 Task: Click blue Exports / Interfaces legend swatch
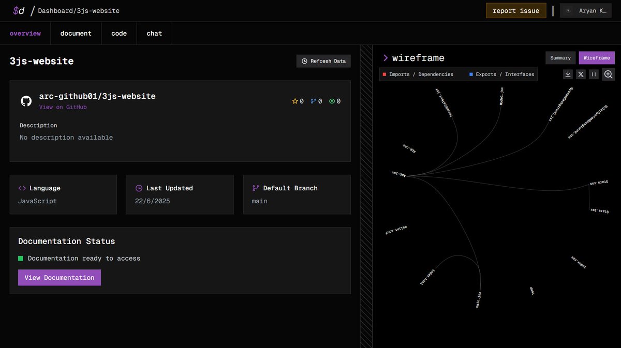[x=471, y=74]
